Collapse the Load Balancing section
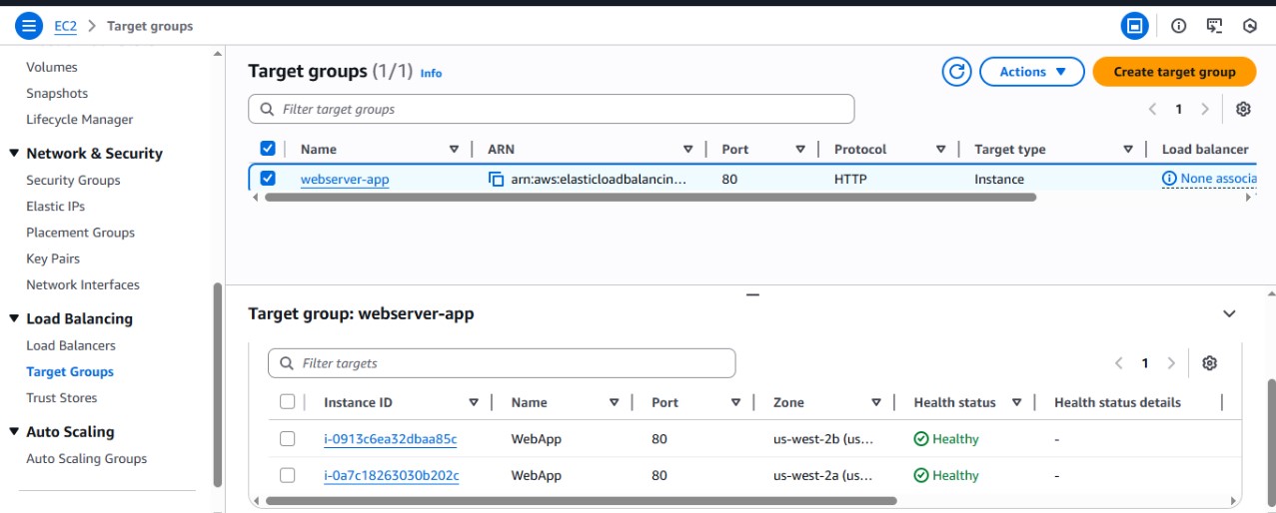Image resolution: width=1276 pixels, height=513 pixels. coord(14,319)
